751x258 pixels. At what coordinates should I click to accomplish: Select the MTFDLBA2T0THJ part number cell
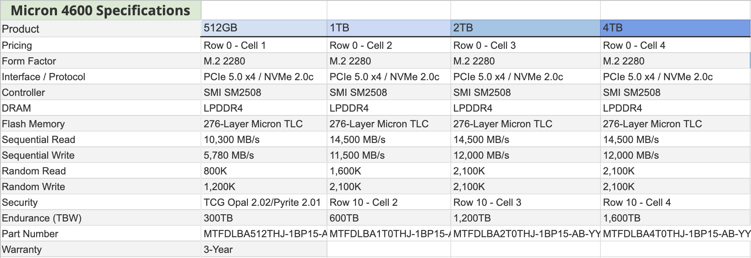click(x=525, y=234)
